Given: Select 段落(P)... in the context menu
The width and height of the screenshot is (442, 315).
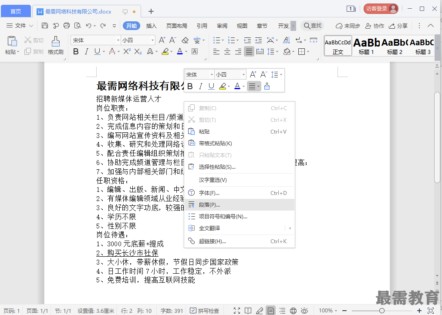Looking at the screenshot, I should pyautogui.click(x=240, y=205).
